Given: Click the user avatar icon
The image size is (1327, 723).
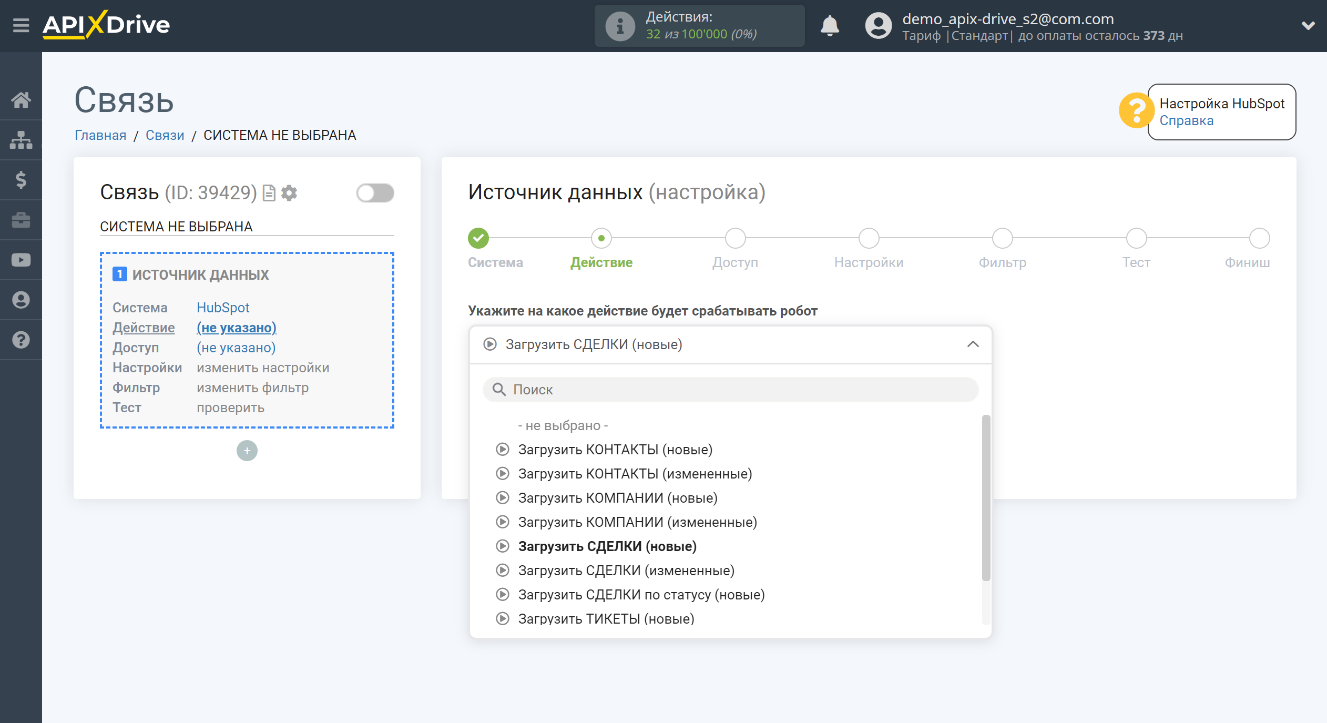Looking at the screenshot, I should [x=878, y=26].
